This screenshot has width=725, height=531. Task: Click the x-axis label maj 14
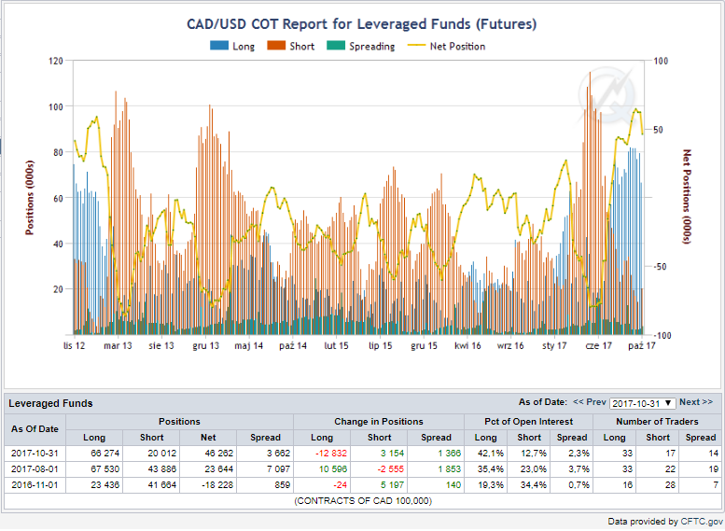(249, 345)
